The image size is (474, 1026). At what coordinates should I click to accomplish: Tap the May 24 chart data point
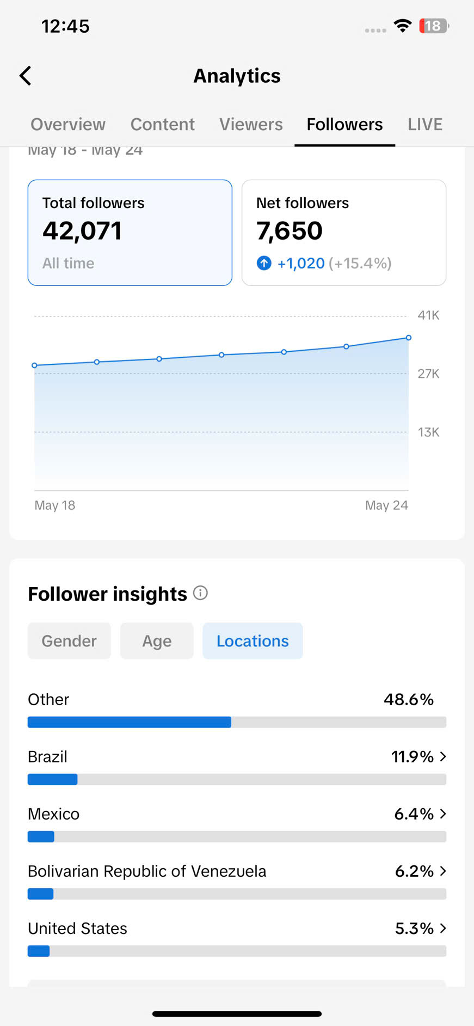point(409,338)
